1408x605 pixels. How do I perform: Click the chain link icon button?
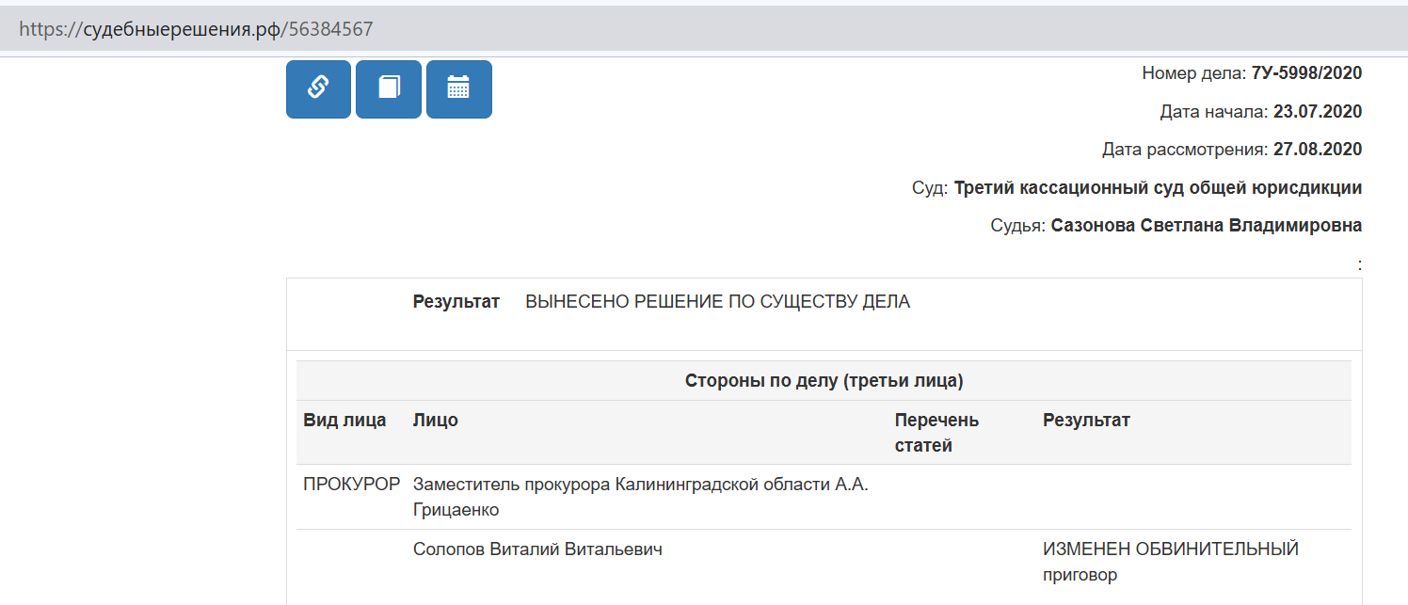tap(318, 89)
